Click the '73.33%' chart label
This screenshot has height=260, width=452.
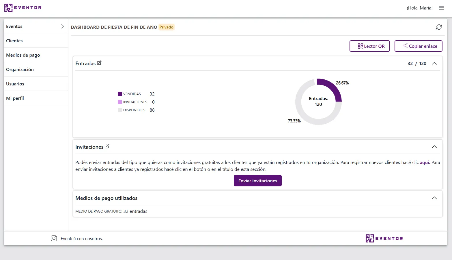point(294,121)
